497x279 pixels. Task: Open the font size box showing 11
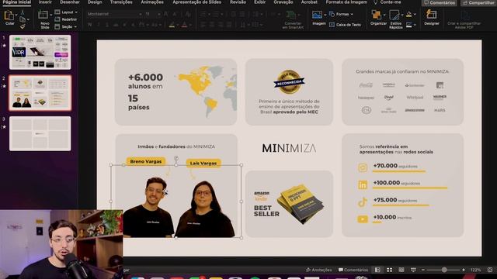click(152, 14)
